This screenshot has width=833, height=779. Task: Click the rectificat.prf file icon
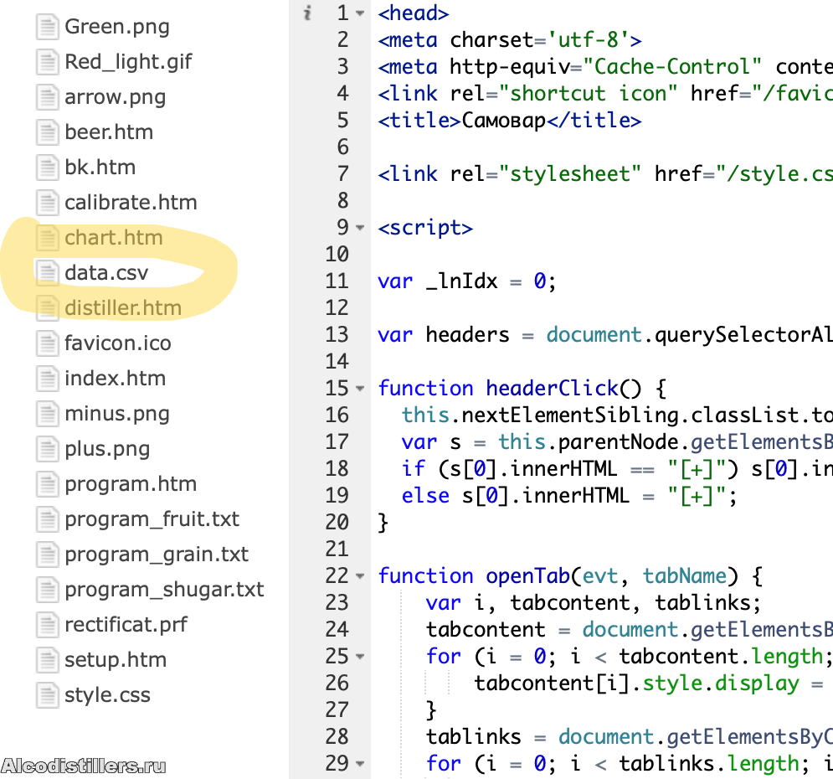(x=47, y=625)
